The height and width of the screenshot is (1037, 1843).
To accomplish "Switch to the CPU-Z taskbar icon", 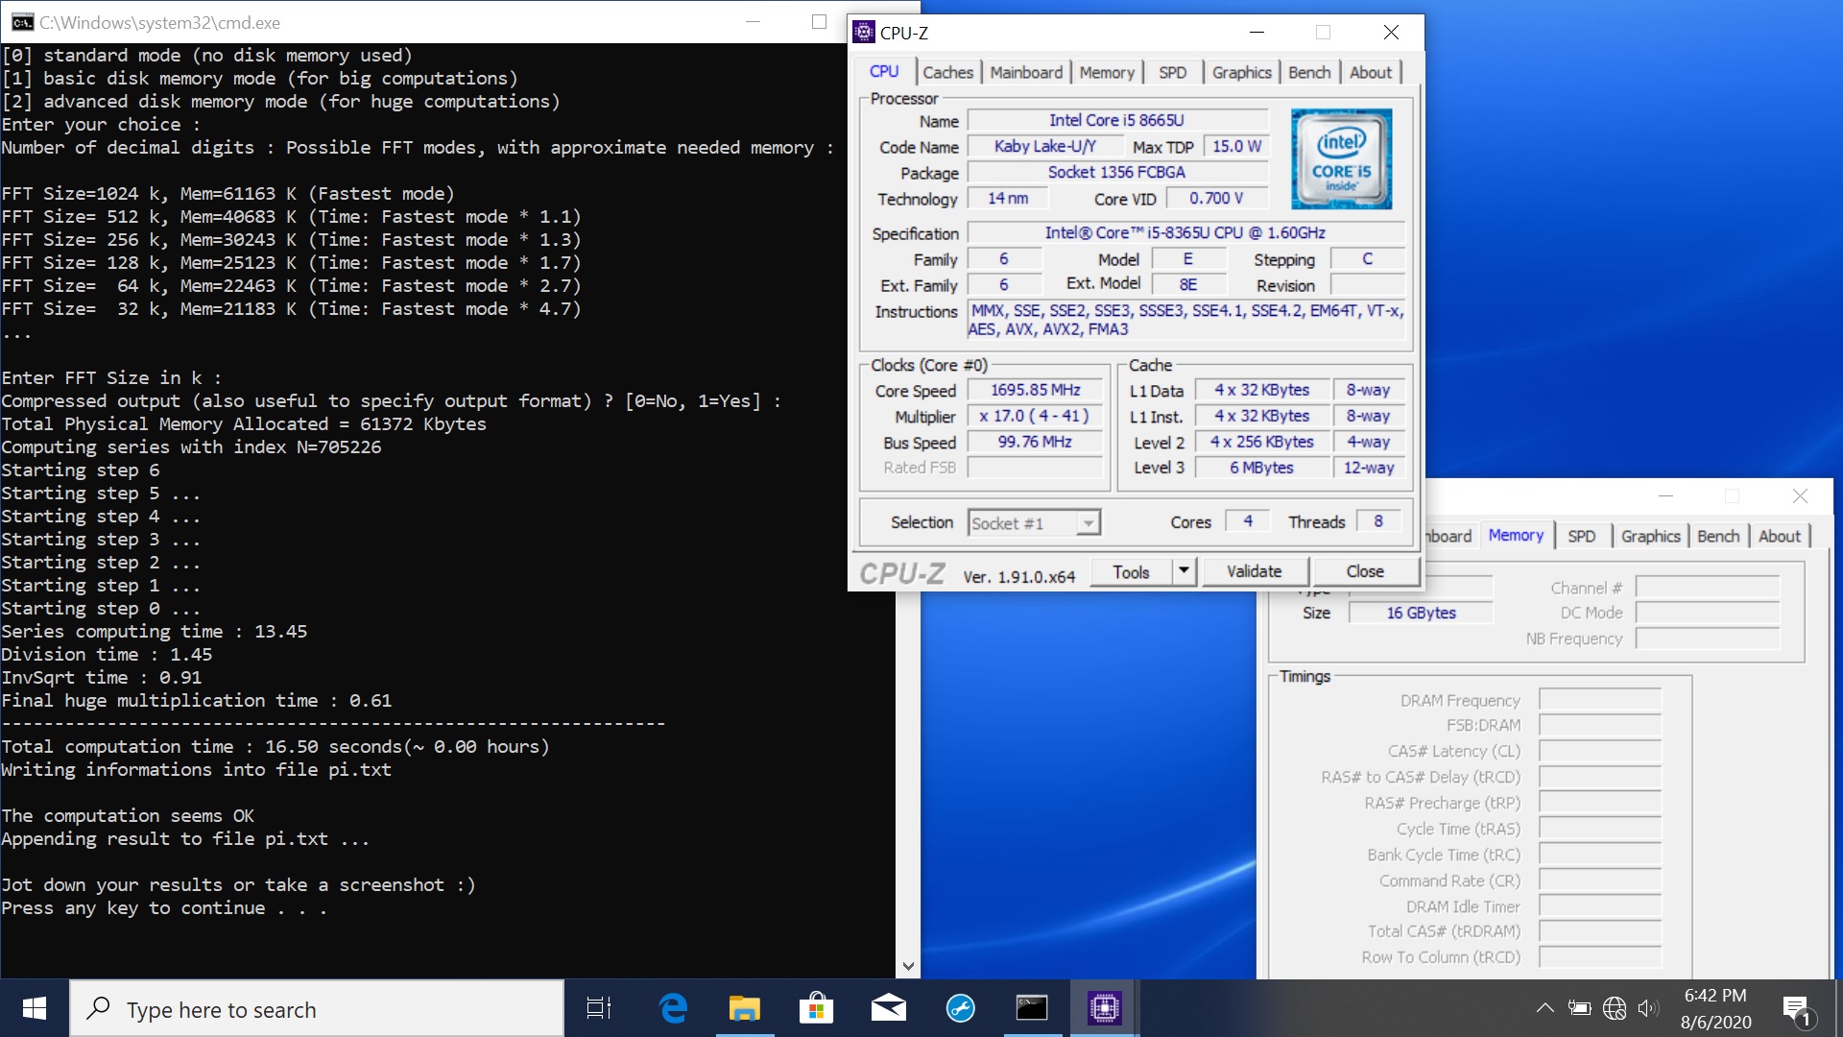I will [x=1104, y=1008].
